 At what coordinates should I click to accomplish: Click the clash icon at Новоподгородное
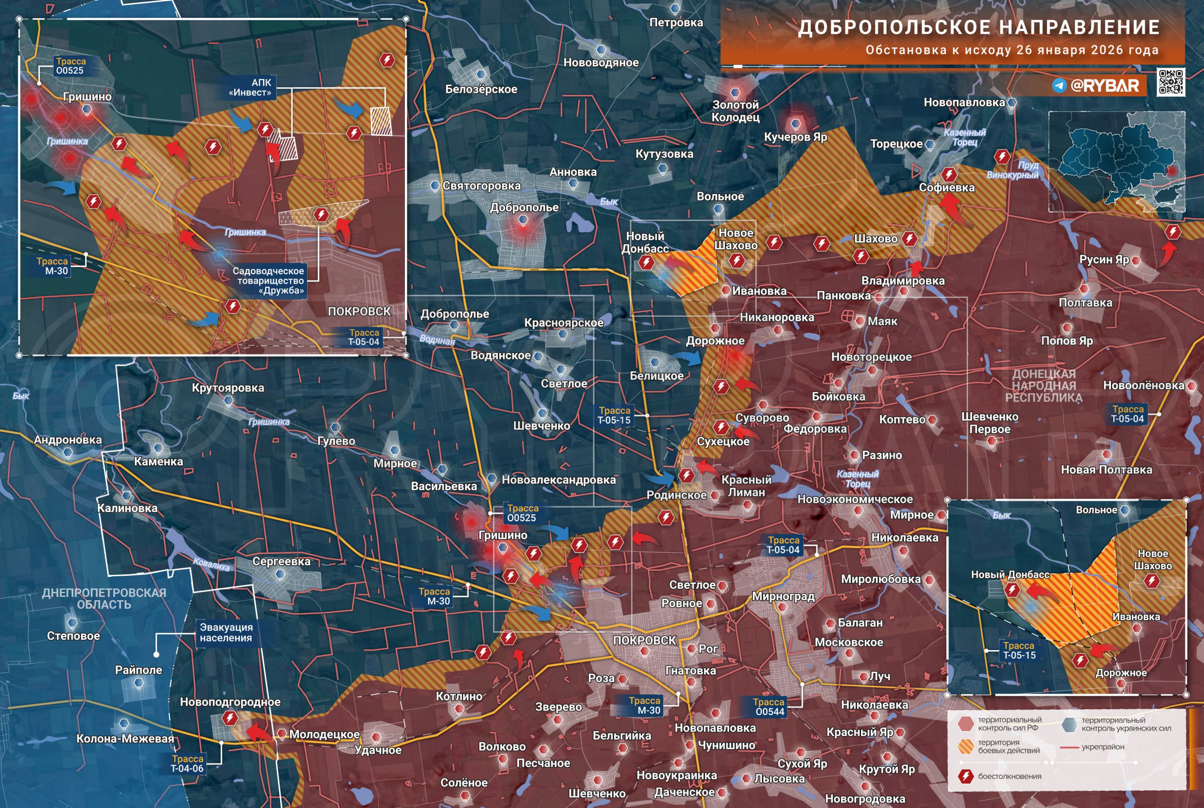tap(230, 718)
